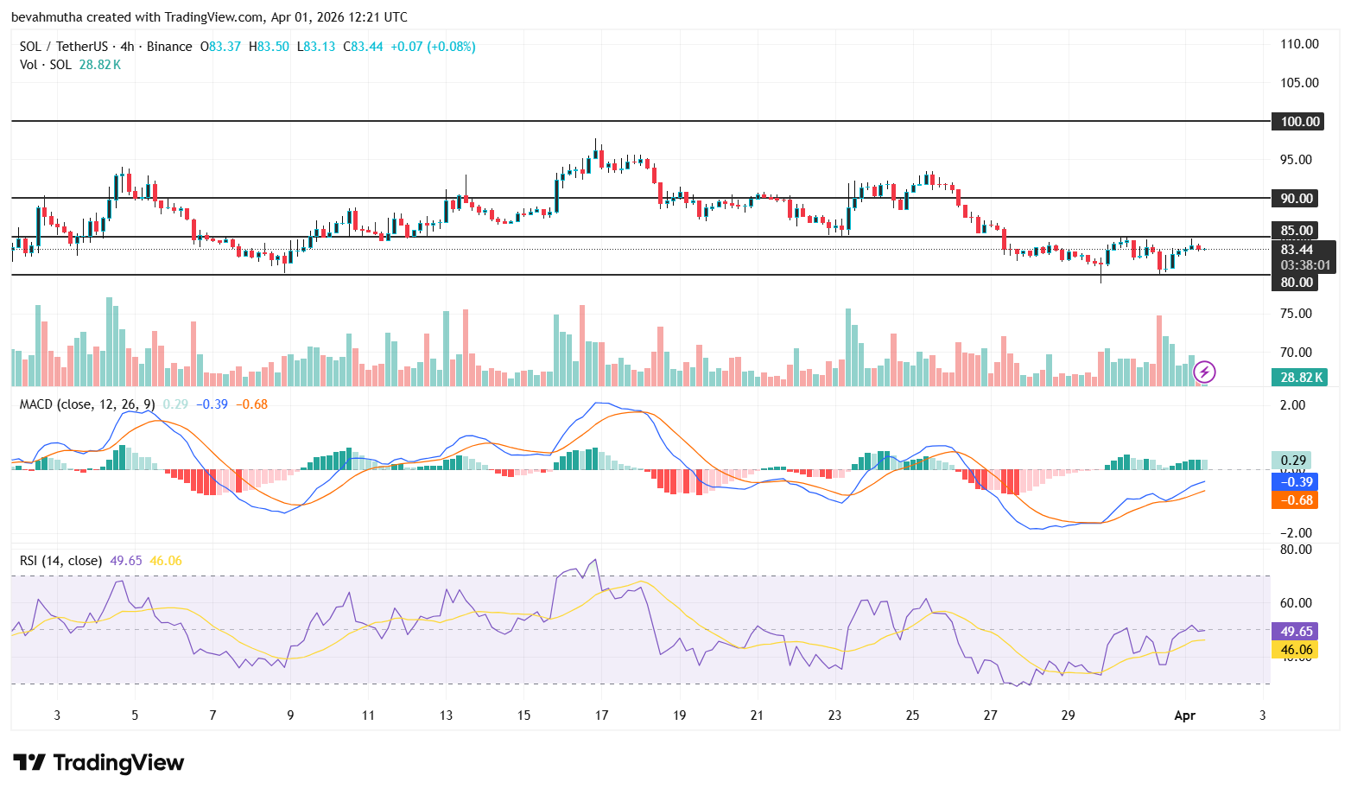Screen dimensions: 1351x795
Task: Click the purple 49.65 RSI value badge
Action: pos(1295,633)
